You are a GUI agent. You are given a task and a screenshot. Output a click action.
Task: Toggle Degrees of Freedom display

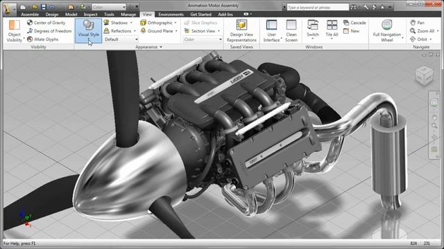click(x=49, y=31)
